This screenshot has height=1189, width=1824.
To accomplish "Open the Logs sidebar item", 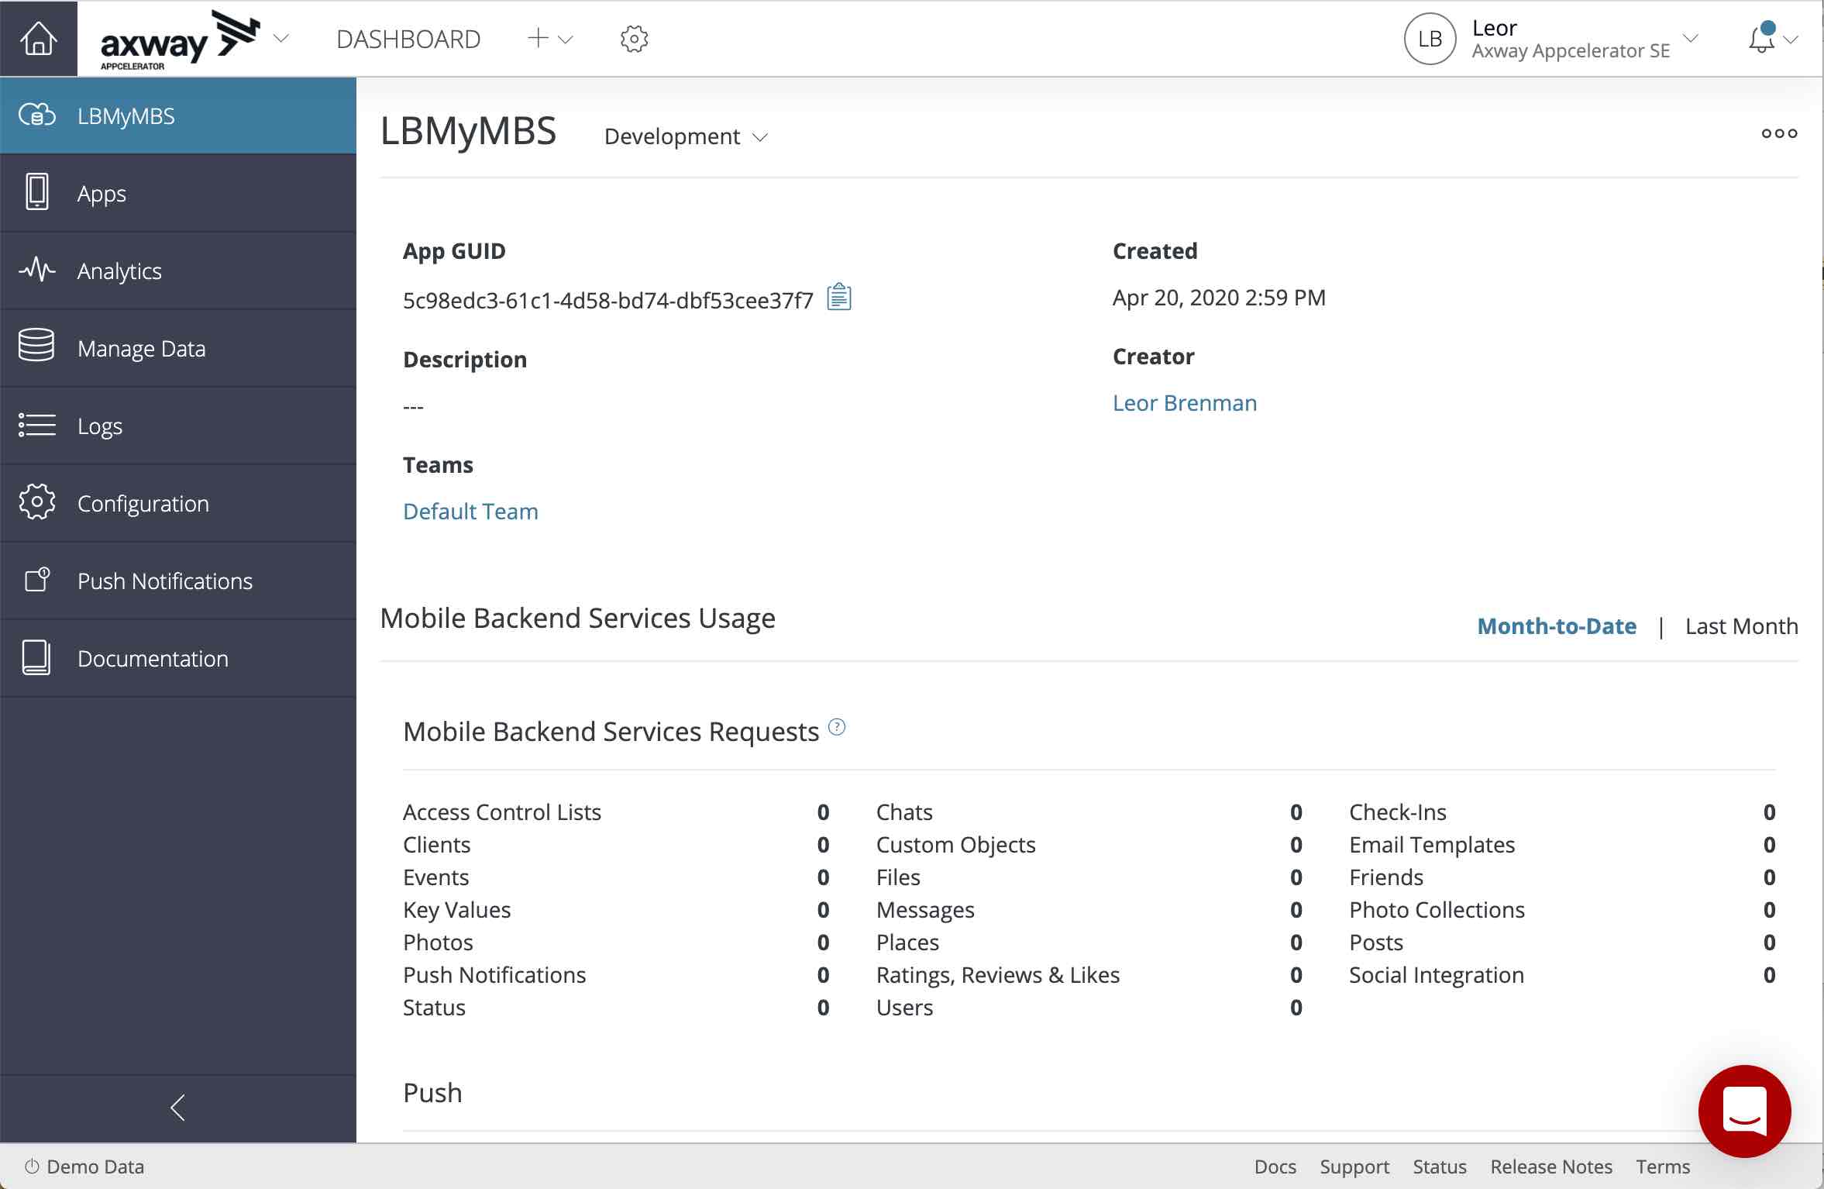I will pyautogui.click(x=178, y=426).
